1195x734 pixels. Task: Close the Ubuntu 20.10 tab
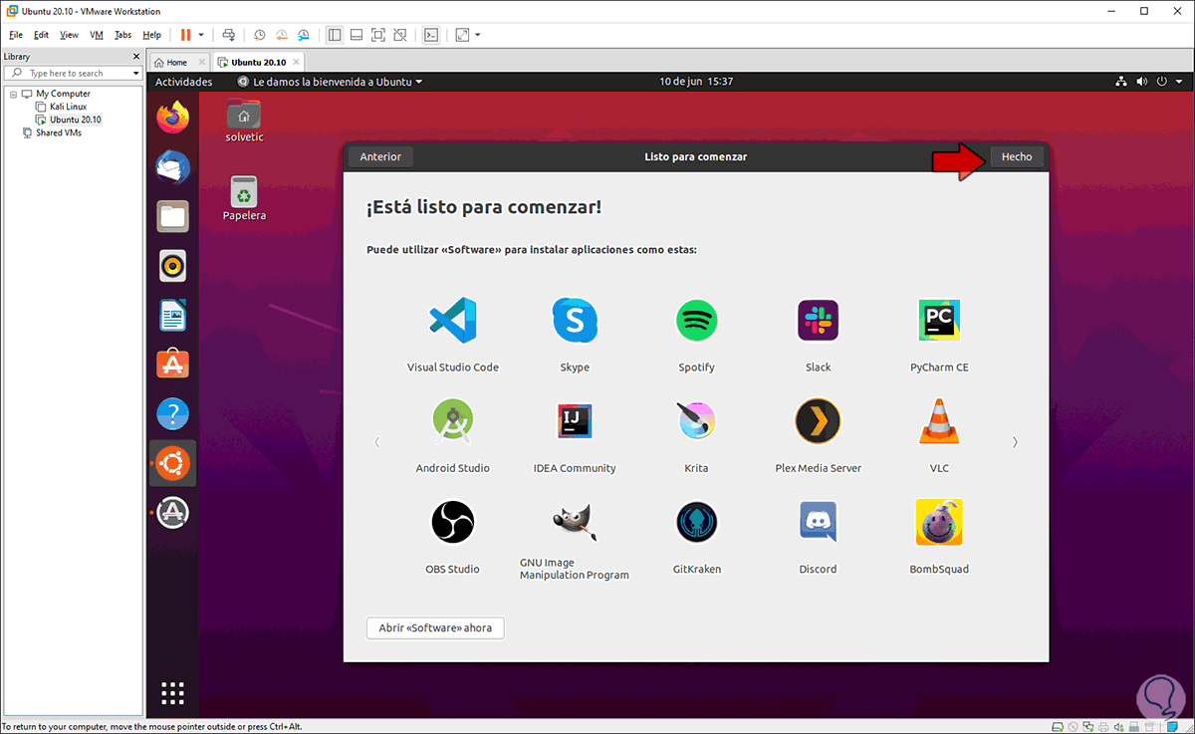coord(297,62)
